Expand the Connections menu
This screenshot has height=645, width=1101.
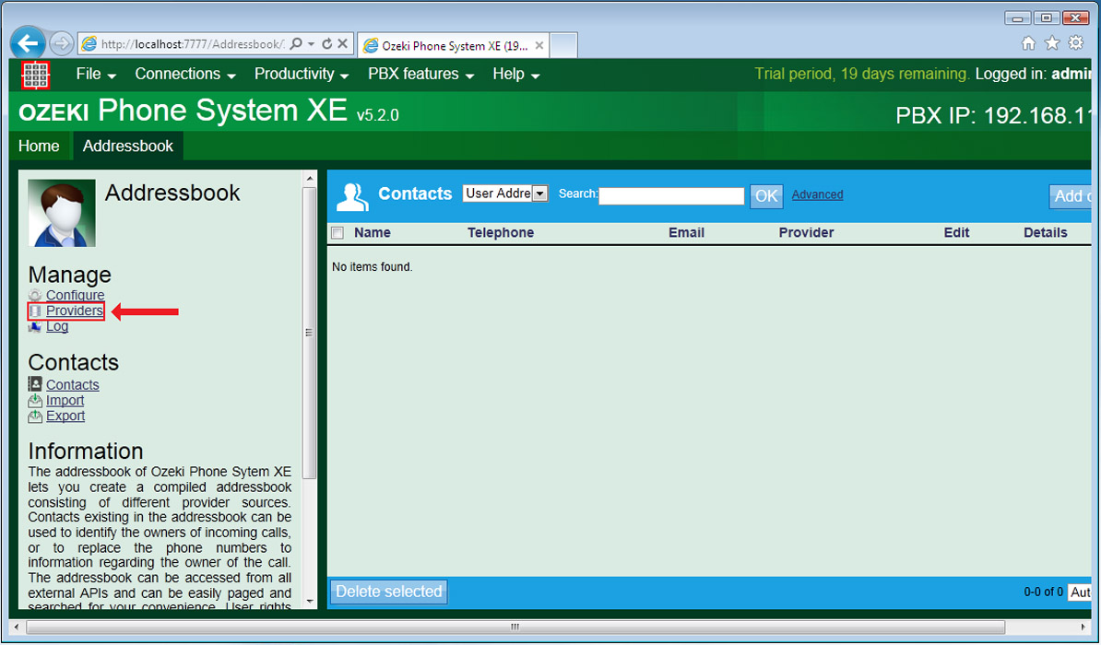pos(184,75)
